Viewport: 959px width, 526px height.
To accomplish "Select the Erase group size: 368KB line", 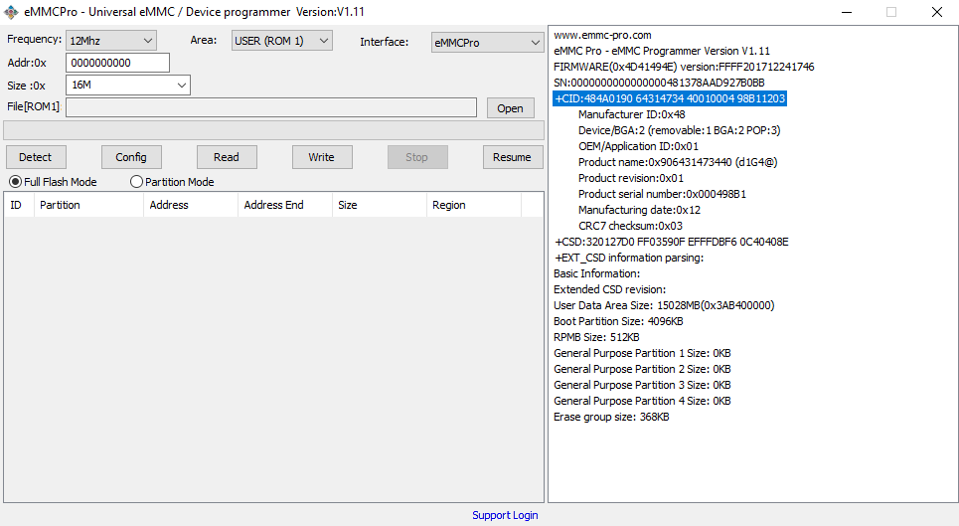I will coord(611,417).
